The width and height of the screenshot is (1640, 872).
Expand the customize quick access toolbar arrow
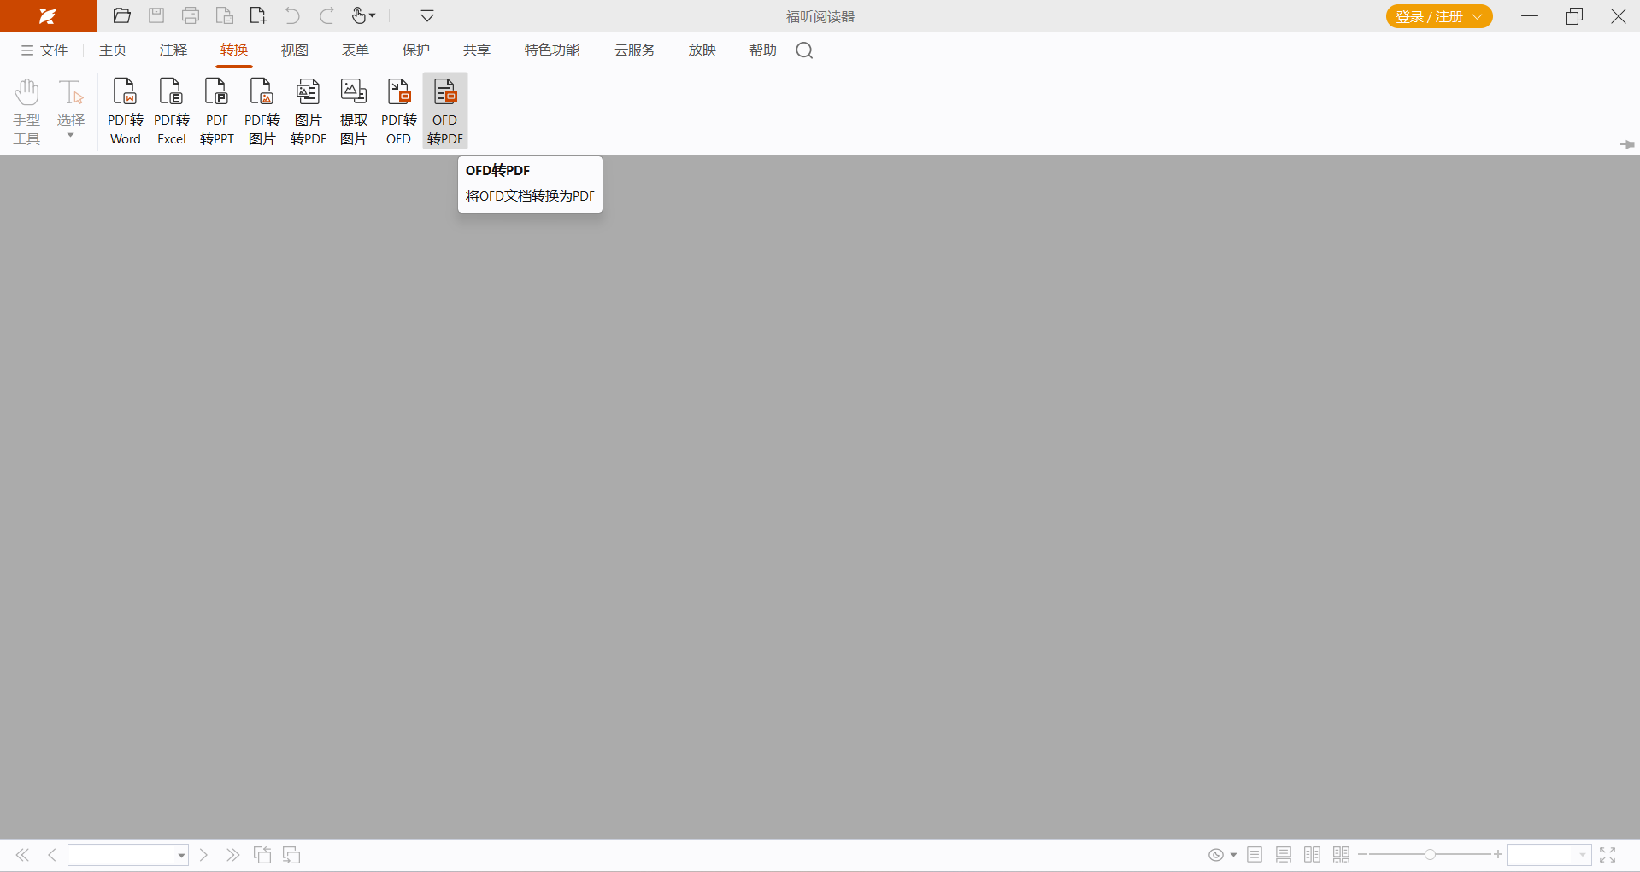pyautogui.click(x=427, y=16)
